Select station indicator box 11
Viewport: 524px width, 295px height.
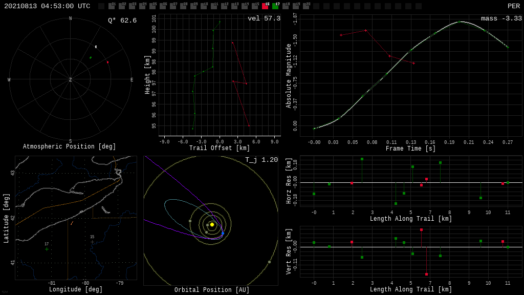pyautogui.click(x=214, y=6)
